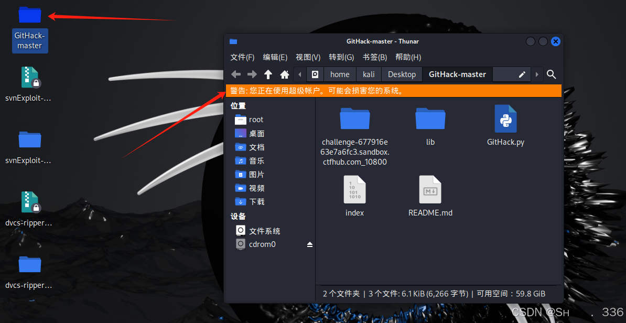Click the 位置 sidebar heading

(238, 106)
